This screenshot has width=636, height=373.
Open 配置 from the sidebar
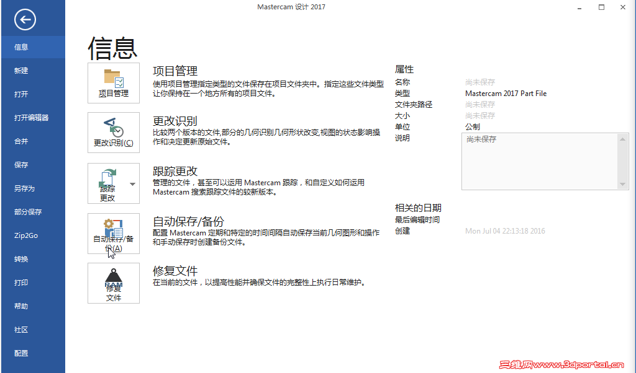[33, 353]
